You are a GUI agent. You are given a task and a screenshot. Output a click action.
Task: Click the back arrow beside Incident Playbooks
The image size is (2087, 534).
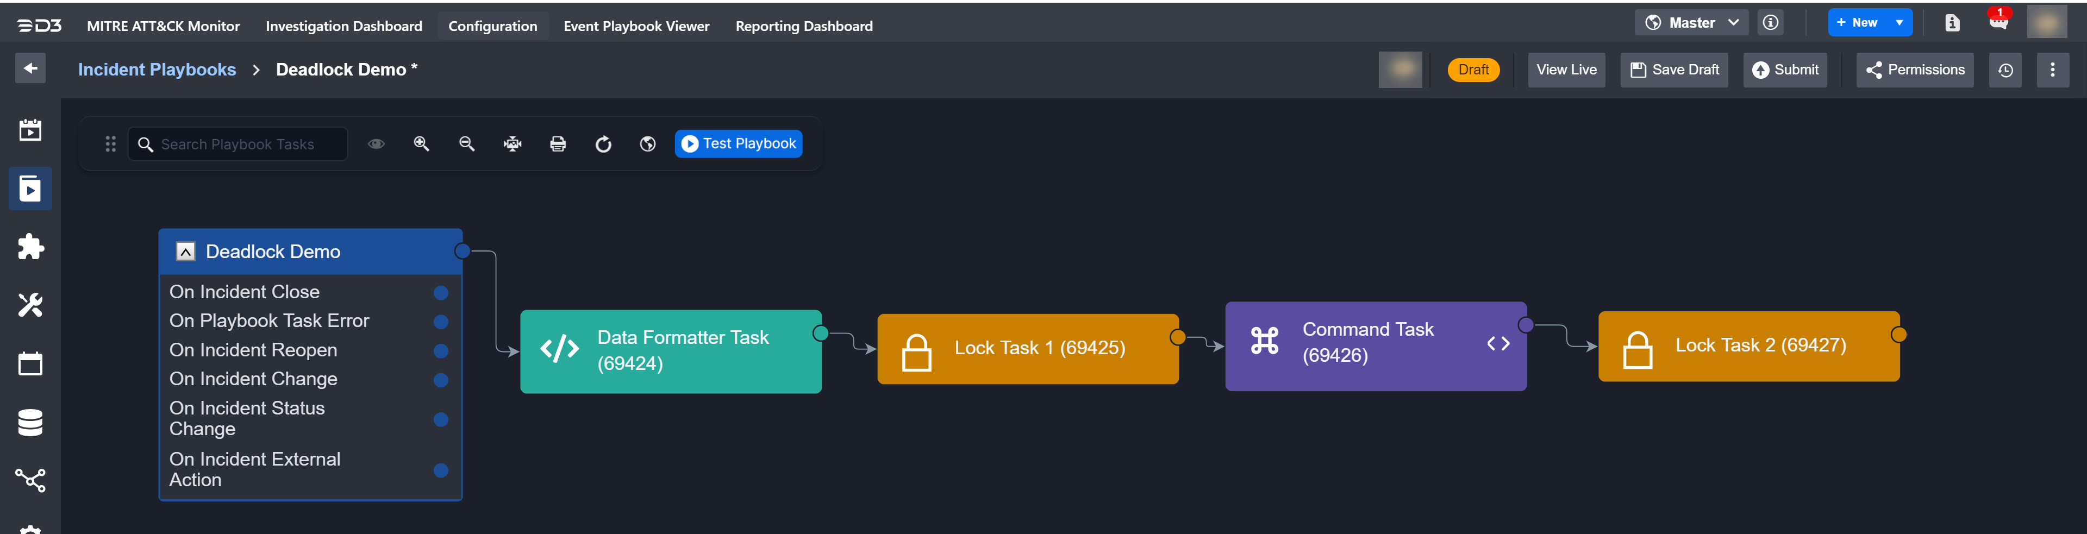30,68
